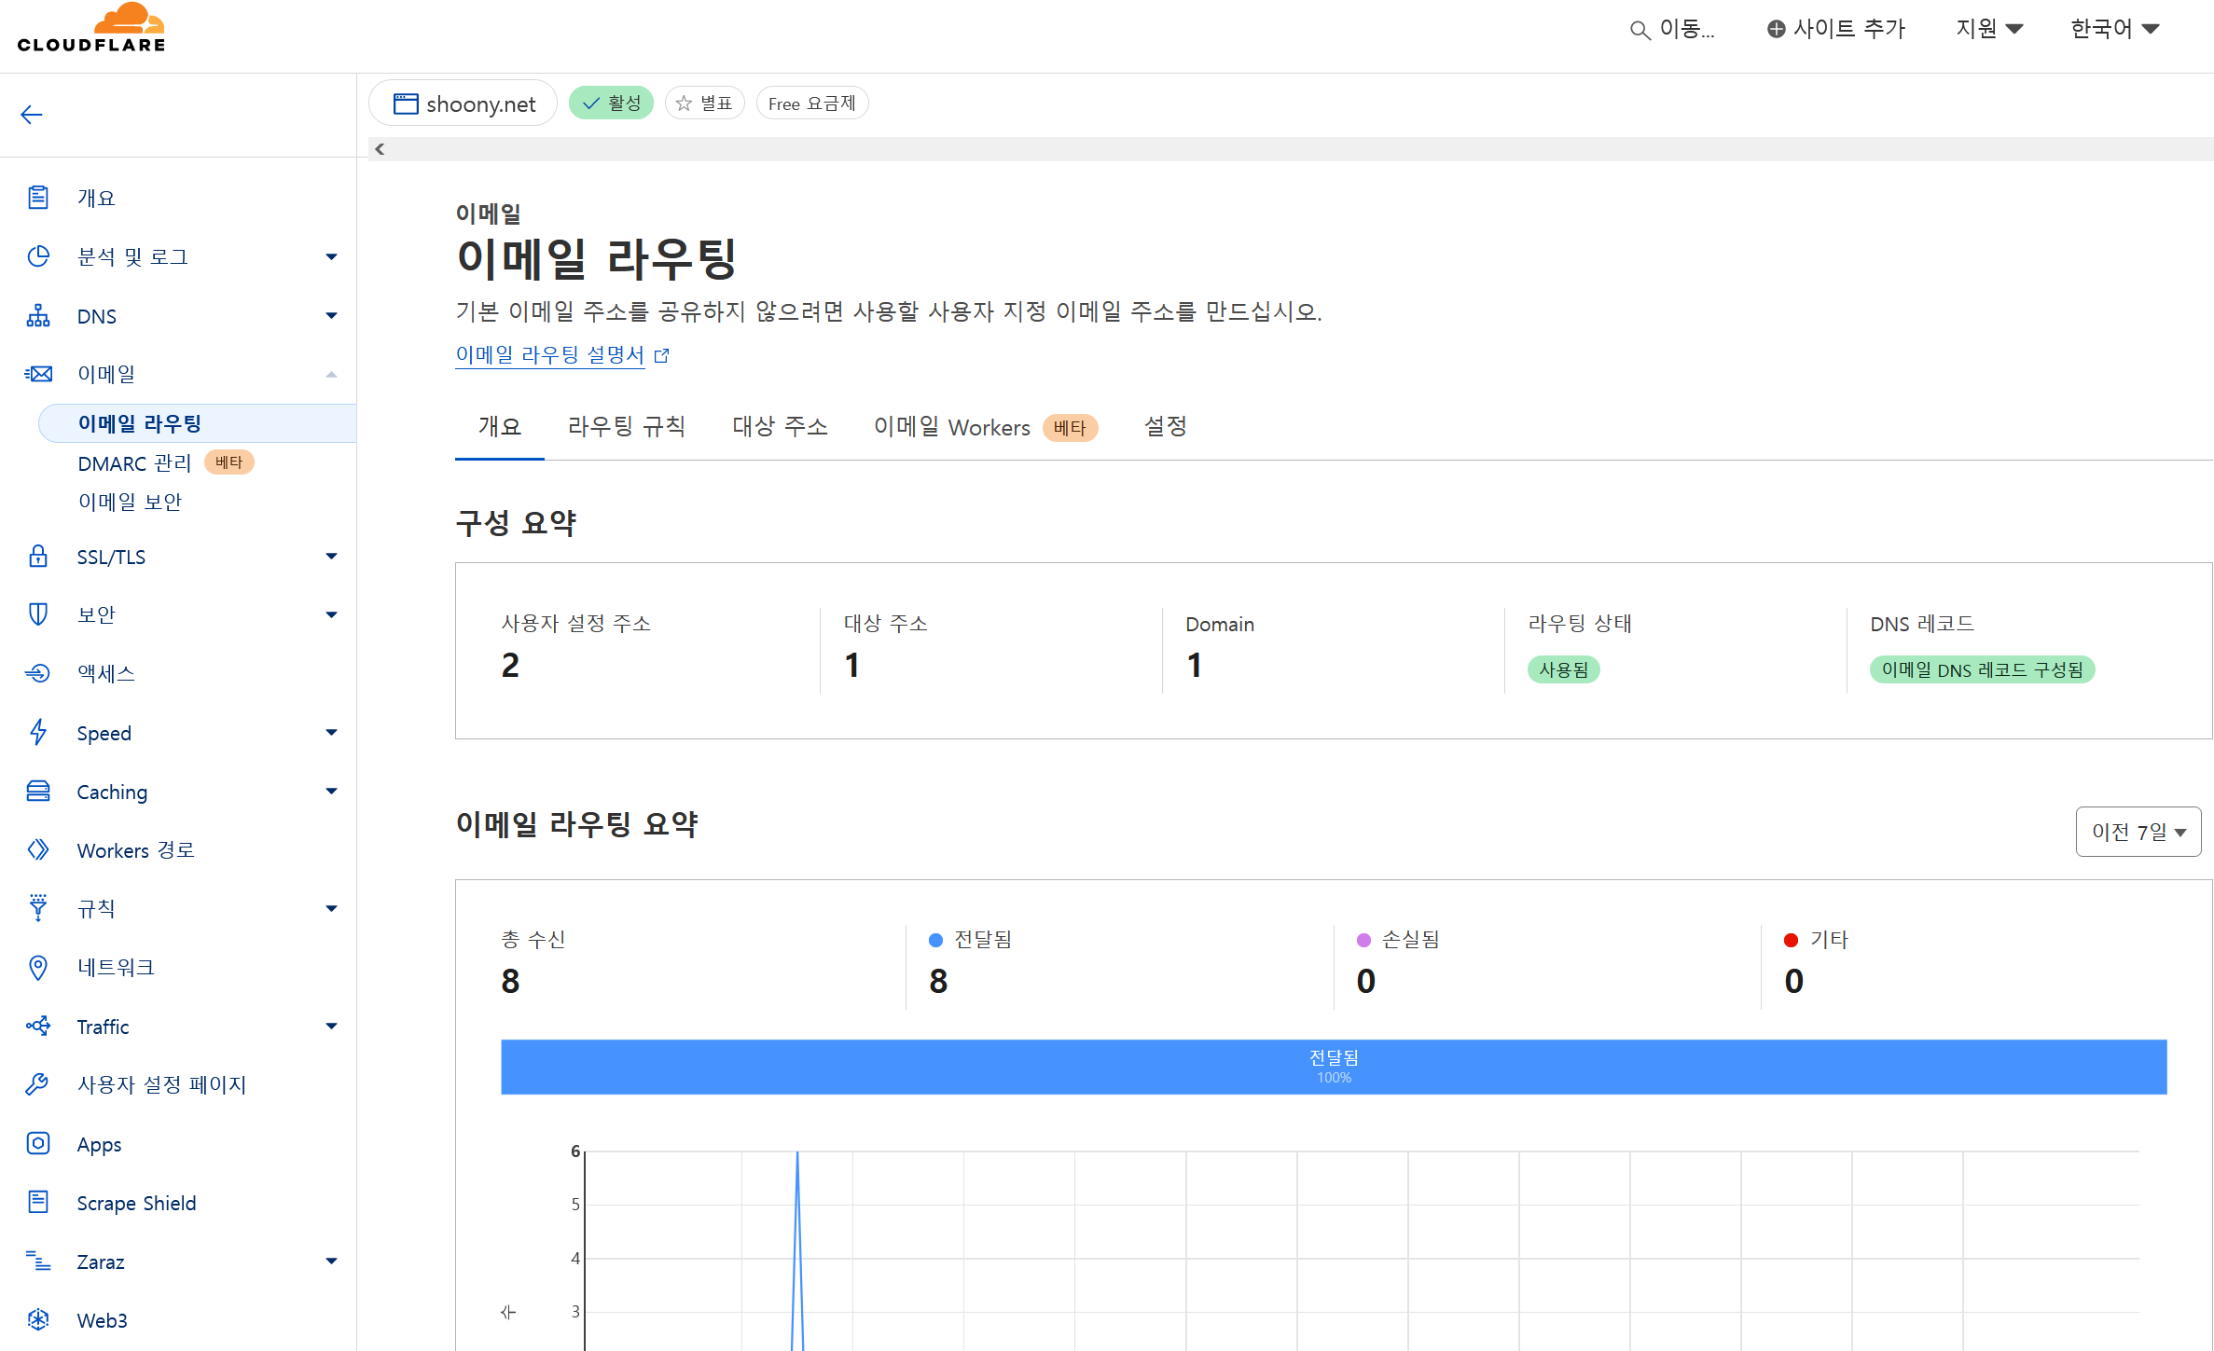Switch to the 라우팅 규칙 tab
Screen dimensions: 2214x1351
pyautogui.click(x=626, y=427)
